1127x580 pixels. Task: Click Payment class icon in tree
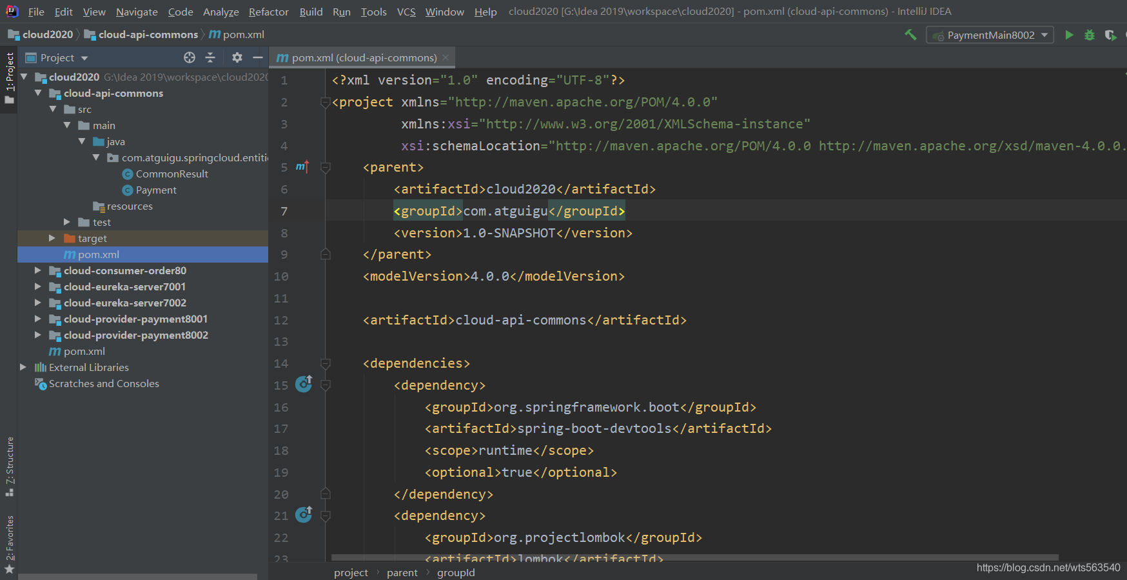(x=128, y=190)
